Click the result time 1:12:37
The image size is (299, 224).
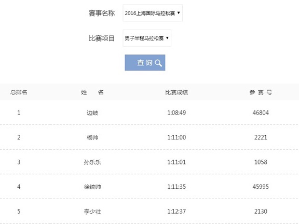pyautogui.click(x=176, y=212)
